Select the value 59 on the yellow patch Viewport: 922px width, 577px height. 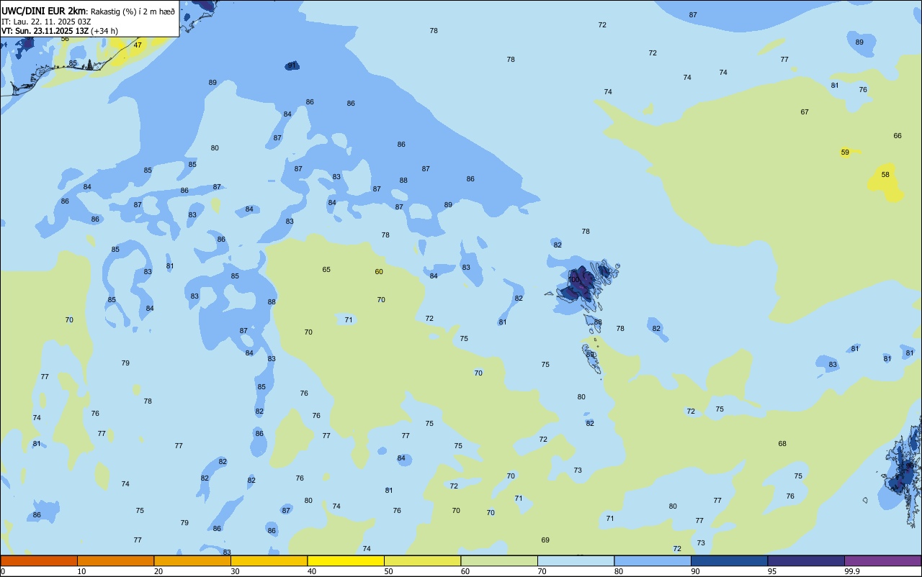click(x=845, y=153)
